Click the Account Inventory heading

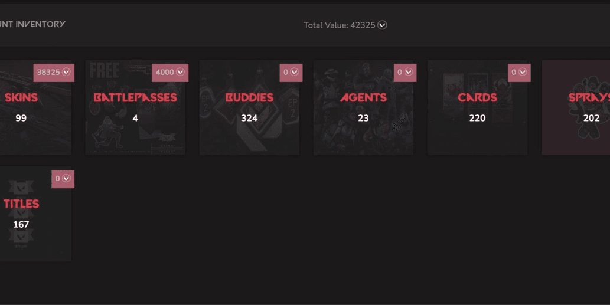[32, 24]
